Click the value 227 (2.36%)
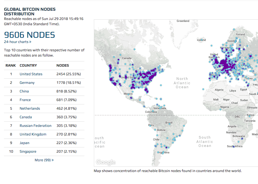This screenshot has height=184, width=258. pos(67,143)
